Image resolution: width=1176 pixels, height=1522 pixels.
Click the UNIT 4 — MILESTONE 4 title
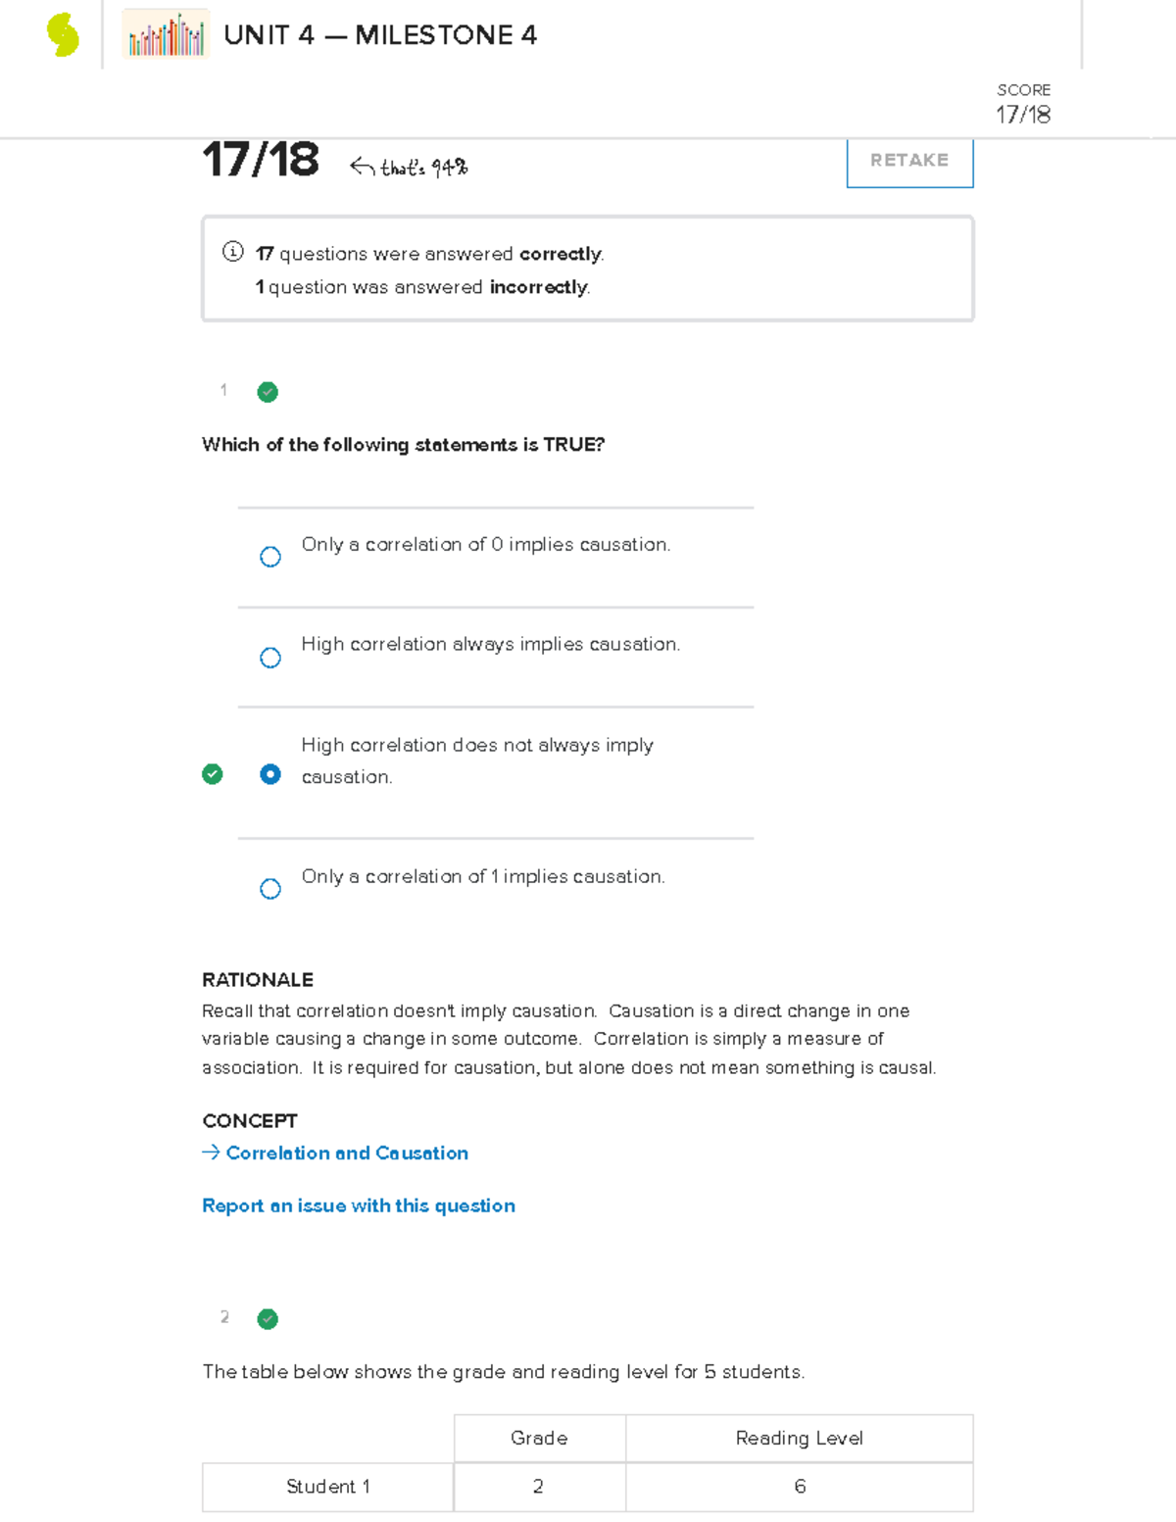click(x=380, y=35)
